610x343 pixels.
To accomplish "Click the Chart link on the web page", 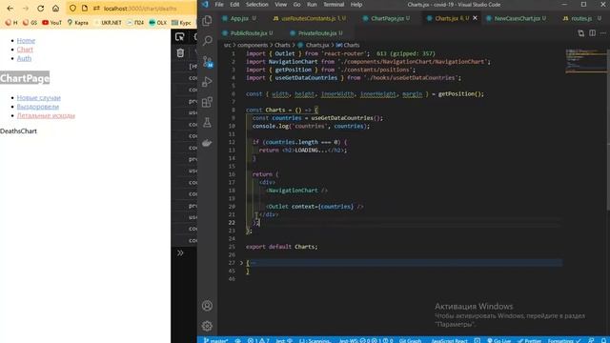I will (x=25, y=50).
